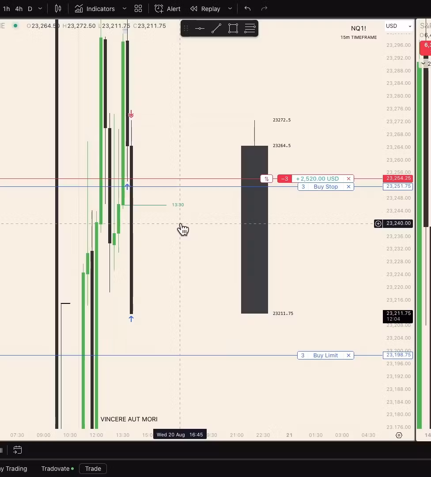The image size is (431, 477).
Task: Switch to the 4h timeframe
Action: point(19,9)
